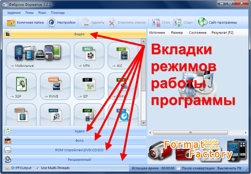Click the D:\FFOutput path label
Screen dimensions: 251x174
21,168
